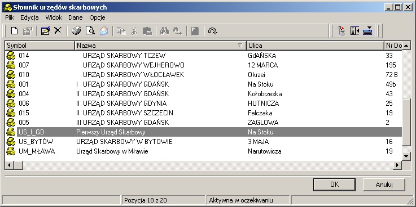The image size is (416, 207).
Task: Open the Dane menu
Action: (75, 17)
